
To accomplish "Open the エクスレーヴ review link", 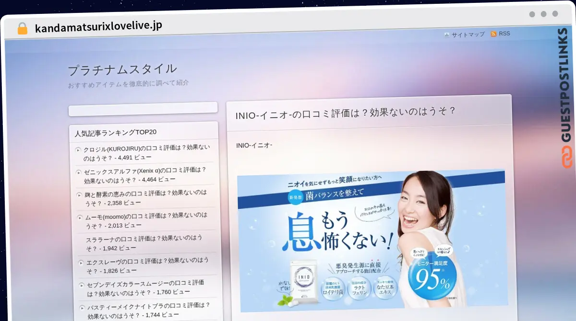I will pyautogui.click(x=147, y=265).
